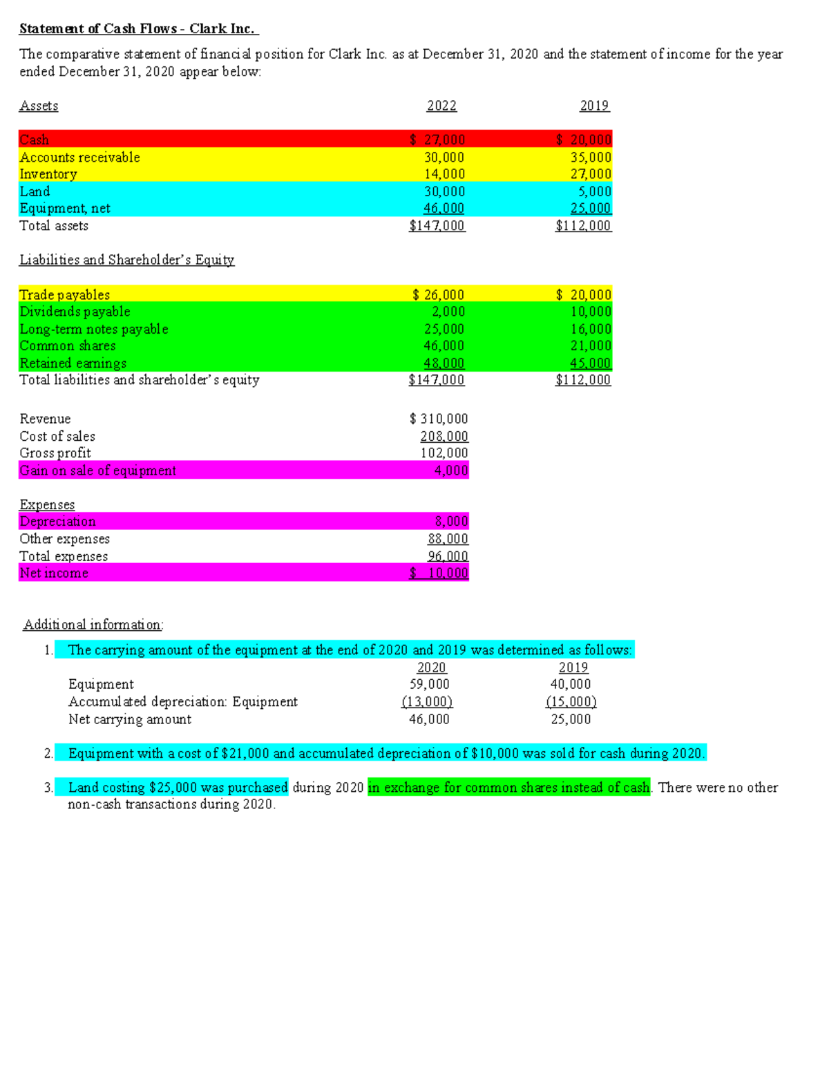This screenshot has width=829, height=1073.
Task: Select the "Expenses" heading
Action: click(x=47, y=504)
